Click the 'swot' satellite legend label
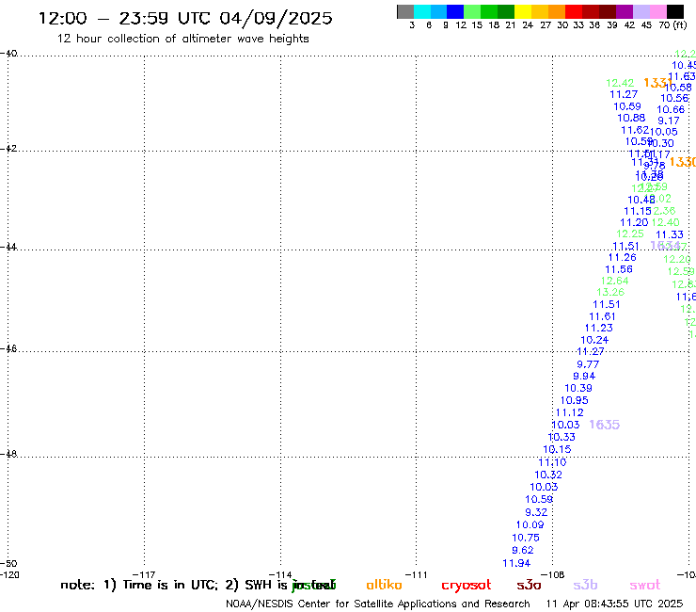Viewport: 696px width, 612px height. pyautogui.click(x=645, y=586)
